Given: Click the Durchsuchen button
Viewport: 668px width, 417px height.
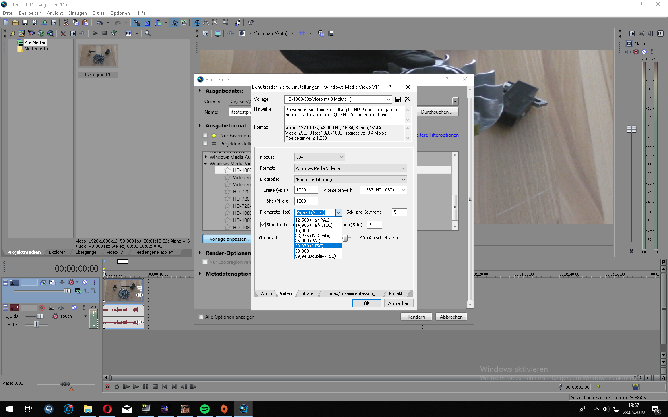Looking at the screenshot, I should [436, 112].
